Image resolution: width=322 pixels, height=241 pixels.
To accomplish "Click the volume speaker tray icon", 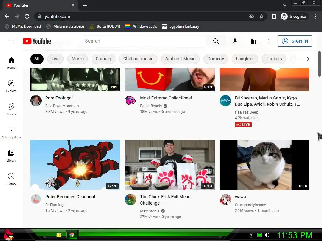I will (x=267, y=235).
